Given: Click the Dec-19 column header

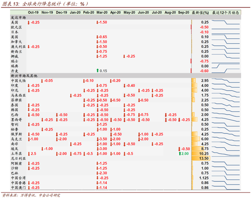Looking at the screenshot, I should [x=62, y=12].
